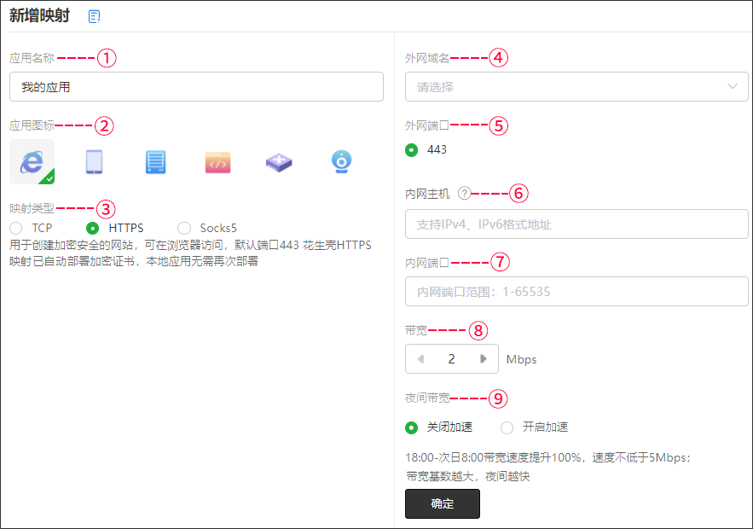
Task: Open the help tooltip next to 内网主机
Action: point(464,193)
